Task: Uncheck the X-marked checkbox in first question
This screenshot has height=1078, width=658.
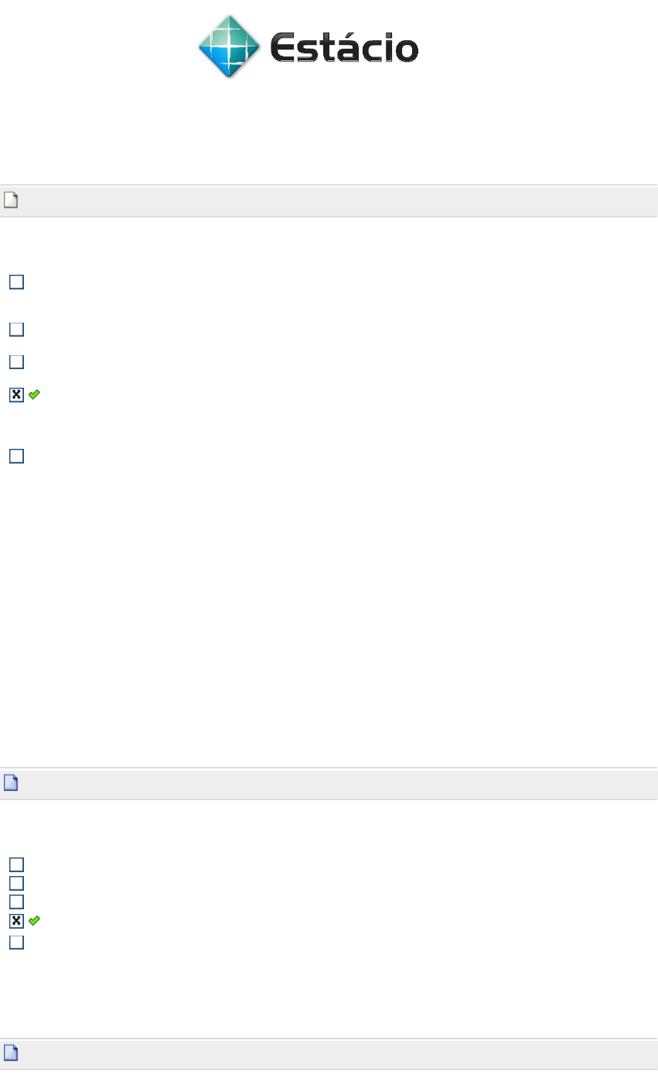Action: pos(16,395)
